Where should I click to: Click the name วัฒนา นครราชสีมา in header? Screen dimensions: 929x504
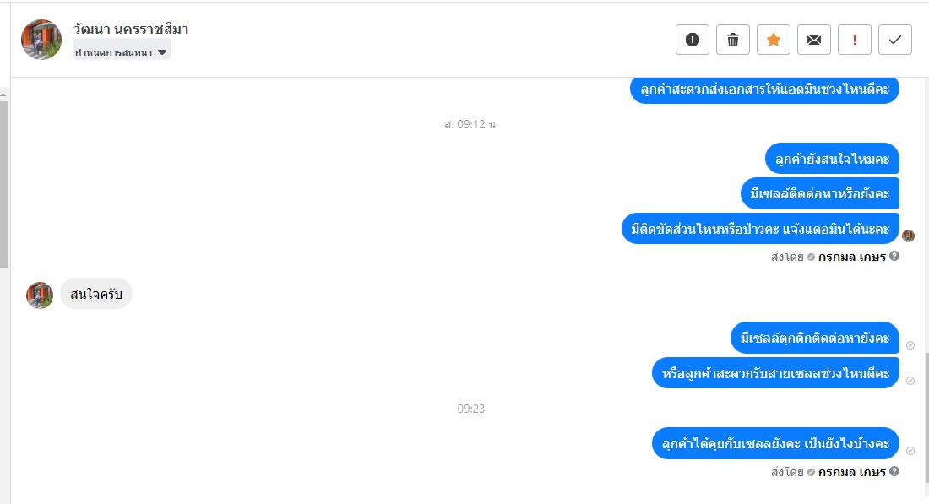[131, 29]
